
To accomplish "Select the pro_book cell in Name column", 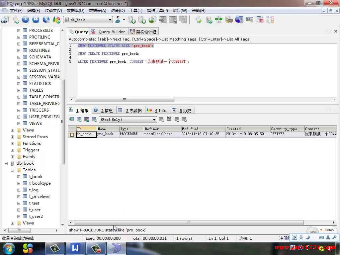I will [x=108, y=134].
